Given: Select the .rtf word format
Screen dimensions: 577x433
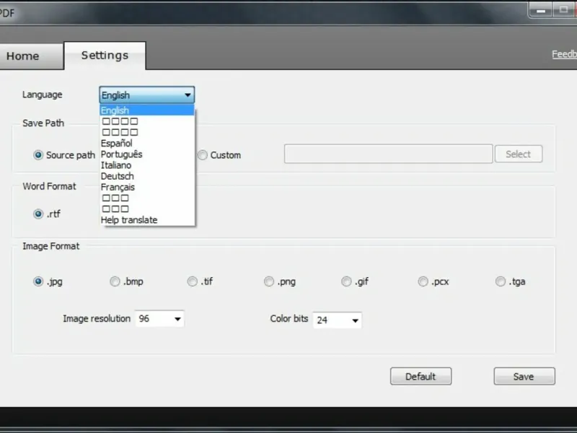Looking at the screenshot, I should [x=38, y=214].
